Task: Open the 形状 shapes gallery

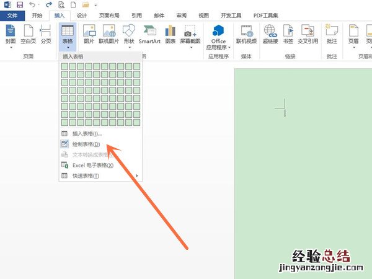Action: click(129, 36)
